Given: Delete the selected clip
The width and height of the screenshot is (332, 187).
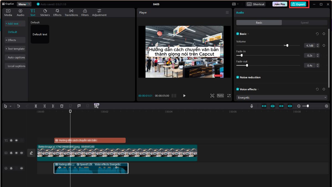Looking at the screenshot, I should pos(62,106).
